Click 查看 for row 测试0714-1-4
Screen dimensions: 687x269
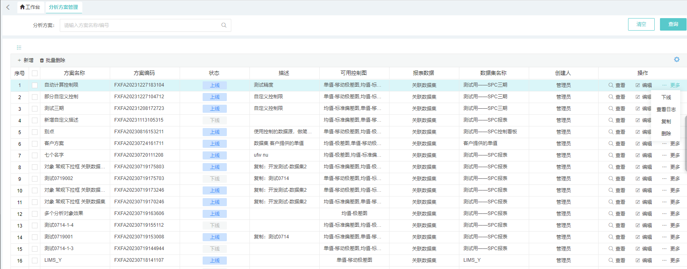[617, 226]
